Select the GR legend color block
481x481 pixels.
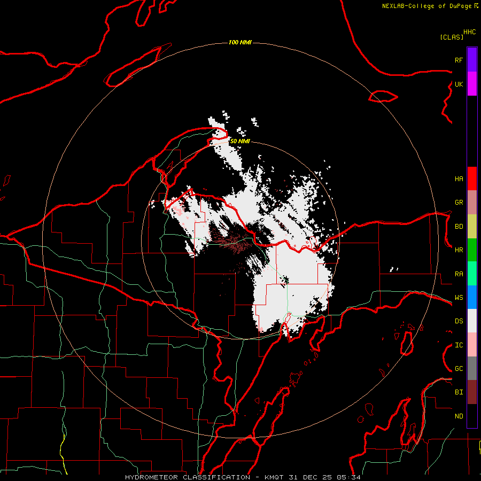coord(472,203)
